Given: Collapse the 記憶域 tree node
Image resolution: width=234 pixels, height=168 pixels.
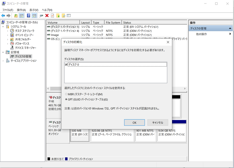Looking at the screenshot, I should pyautogui.click(x=3, y=52).
